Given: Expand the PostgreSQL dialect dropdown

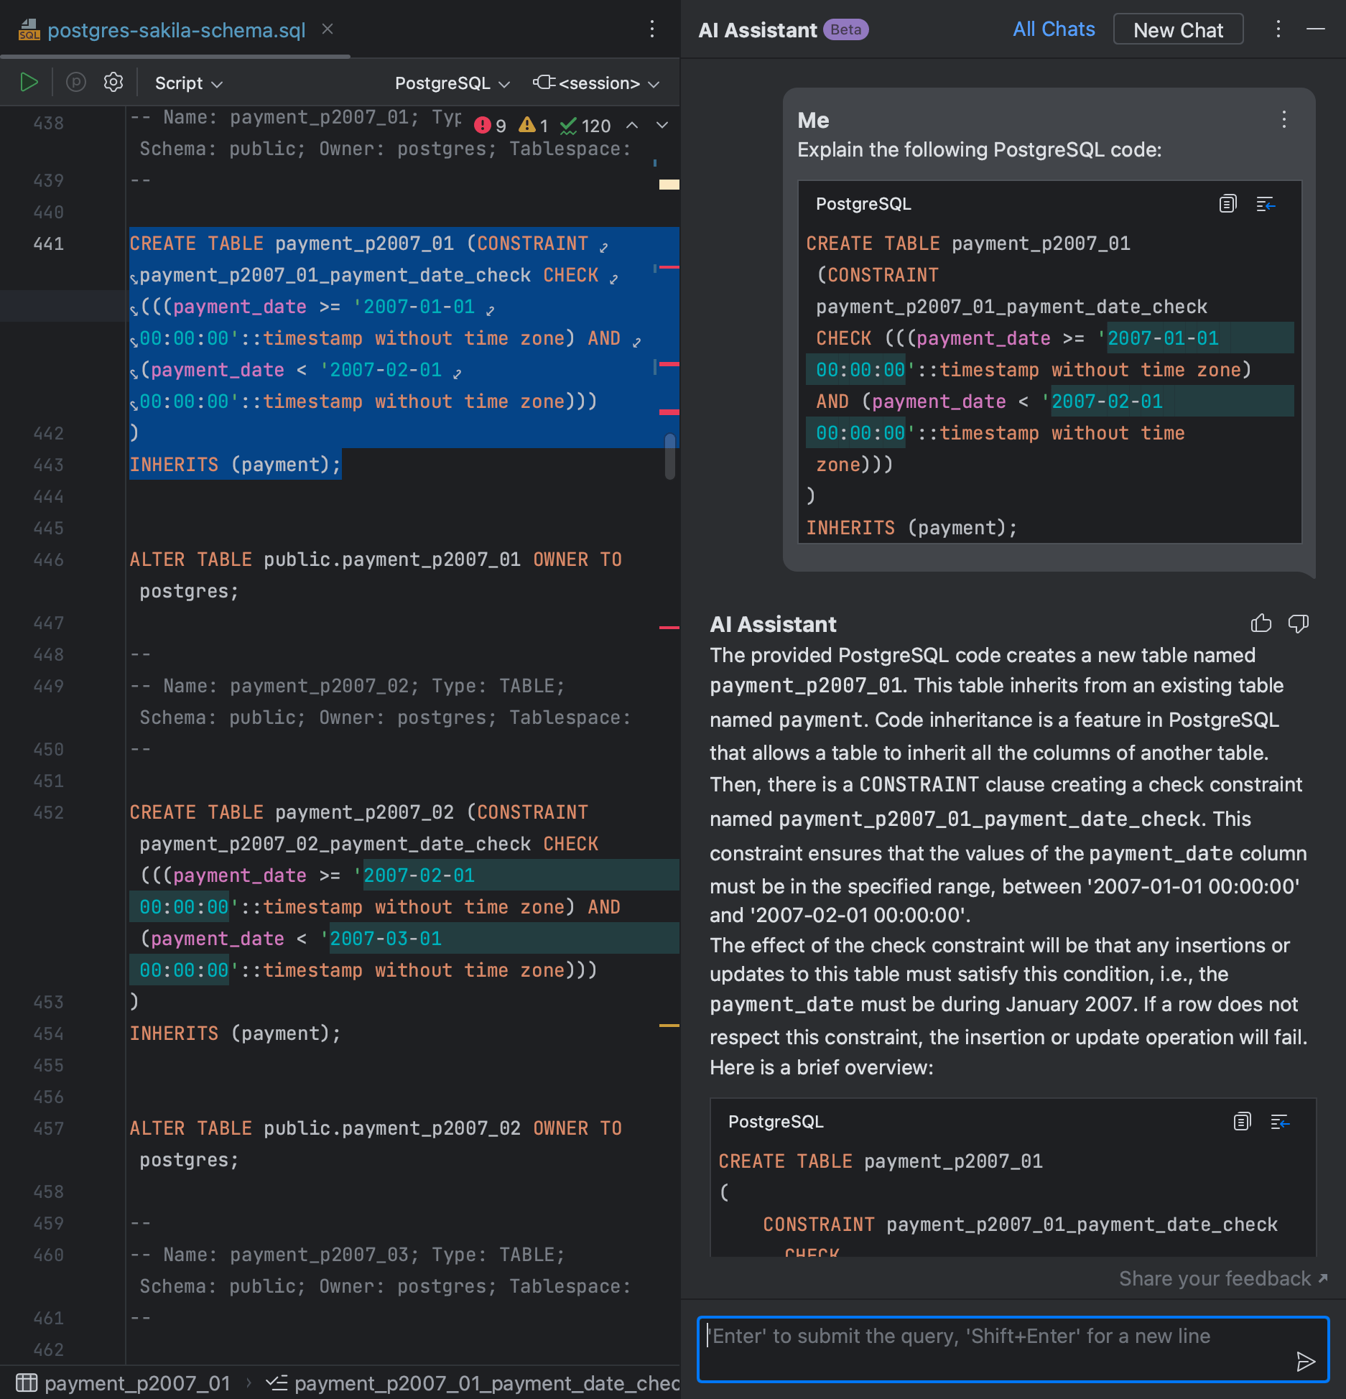Looking at the screenshot, I should tap(452, 83).
